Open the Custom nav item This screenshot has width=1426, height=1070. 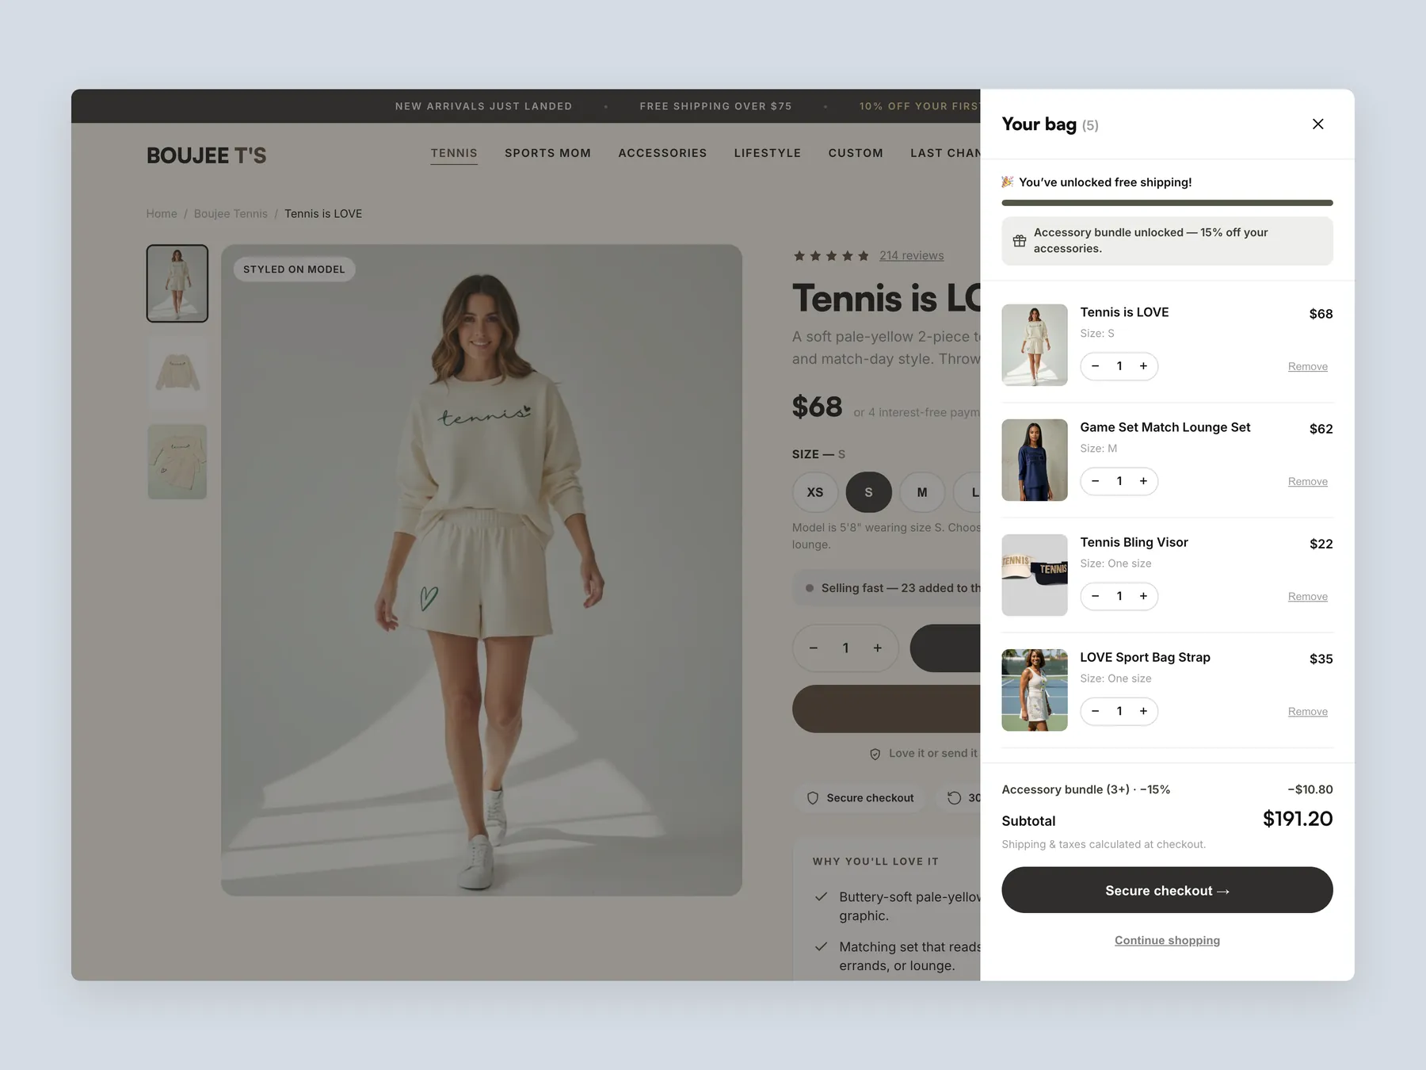856,153
